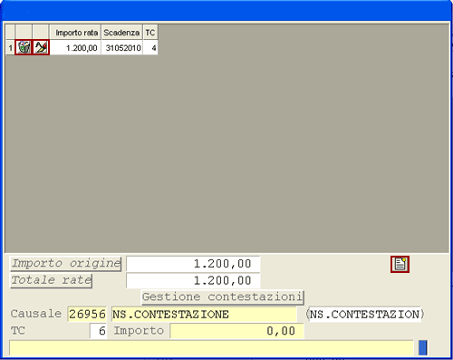Click the Causale code field 26956
Viewport: 453px width, 360px height.
coord(87,314)
